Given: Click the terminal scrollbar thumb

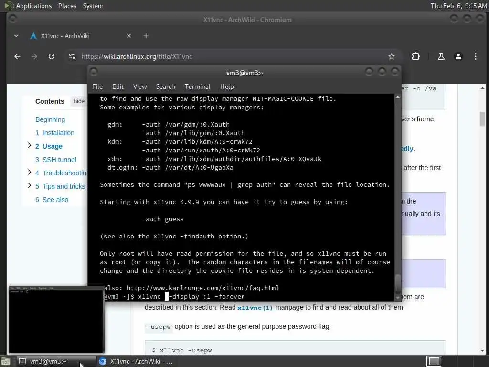Looking at the screenshot, I should click(x=398, y=284).
